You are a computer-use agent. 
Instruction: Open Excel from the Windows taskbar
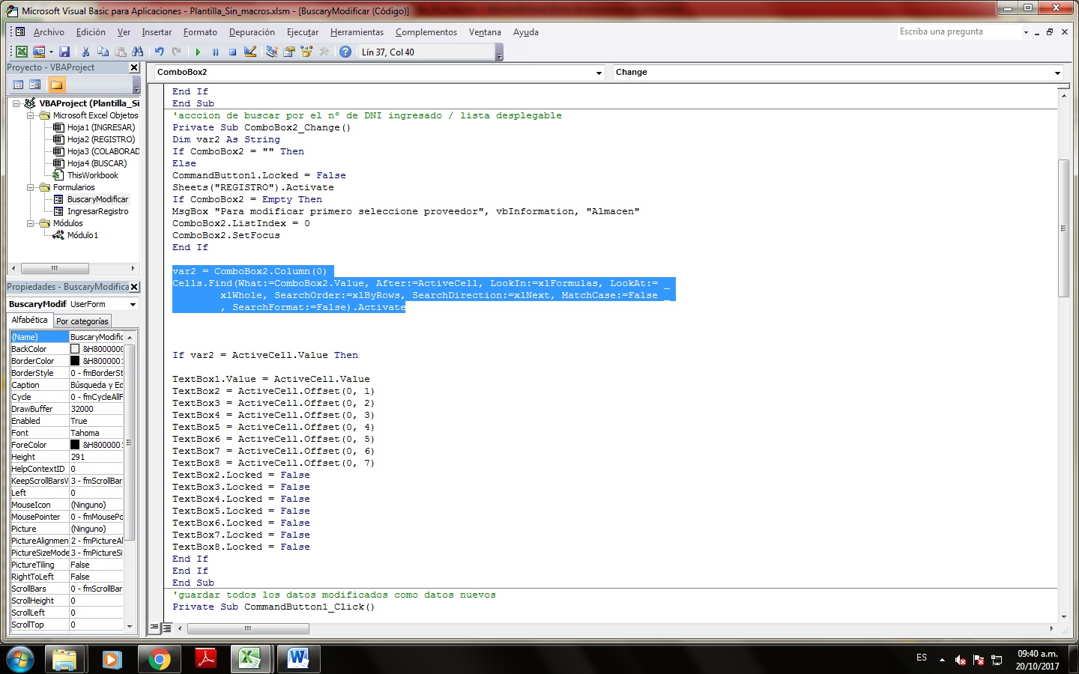pos(250,659)
